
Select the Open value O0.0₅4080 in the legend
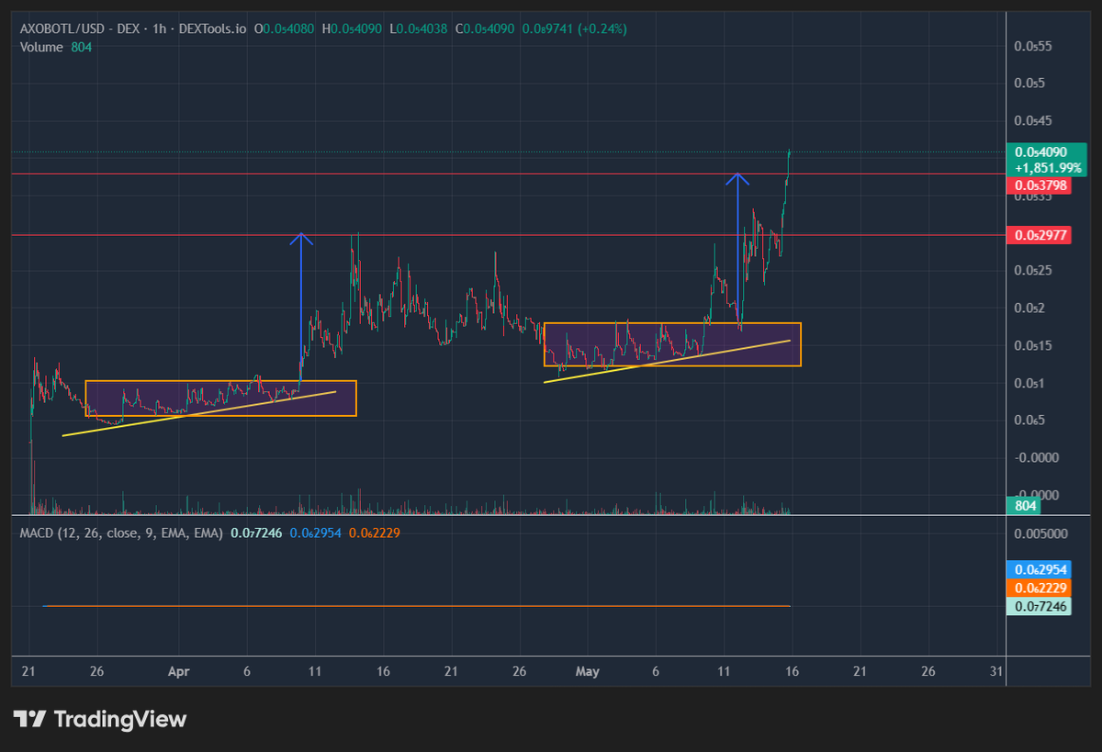point(285,28)
